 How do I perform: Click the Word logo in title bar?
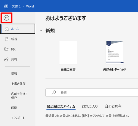click(x=6, y=6)
